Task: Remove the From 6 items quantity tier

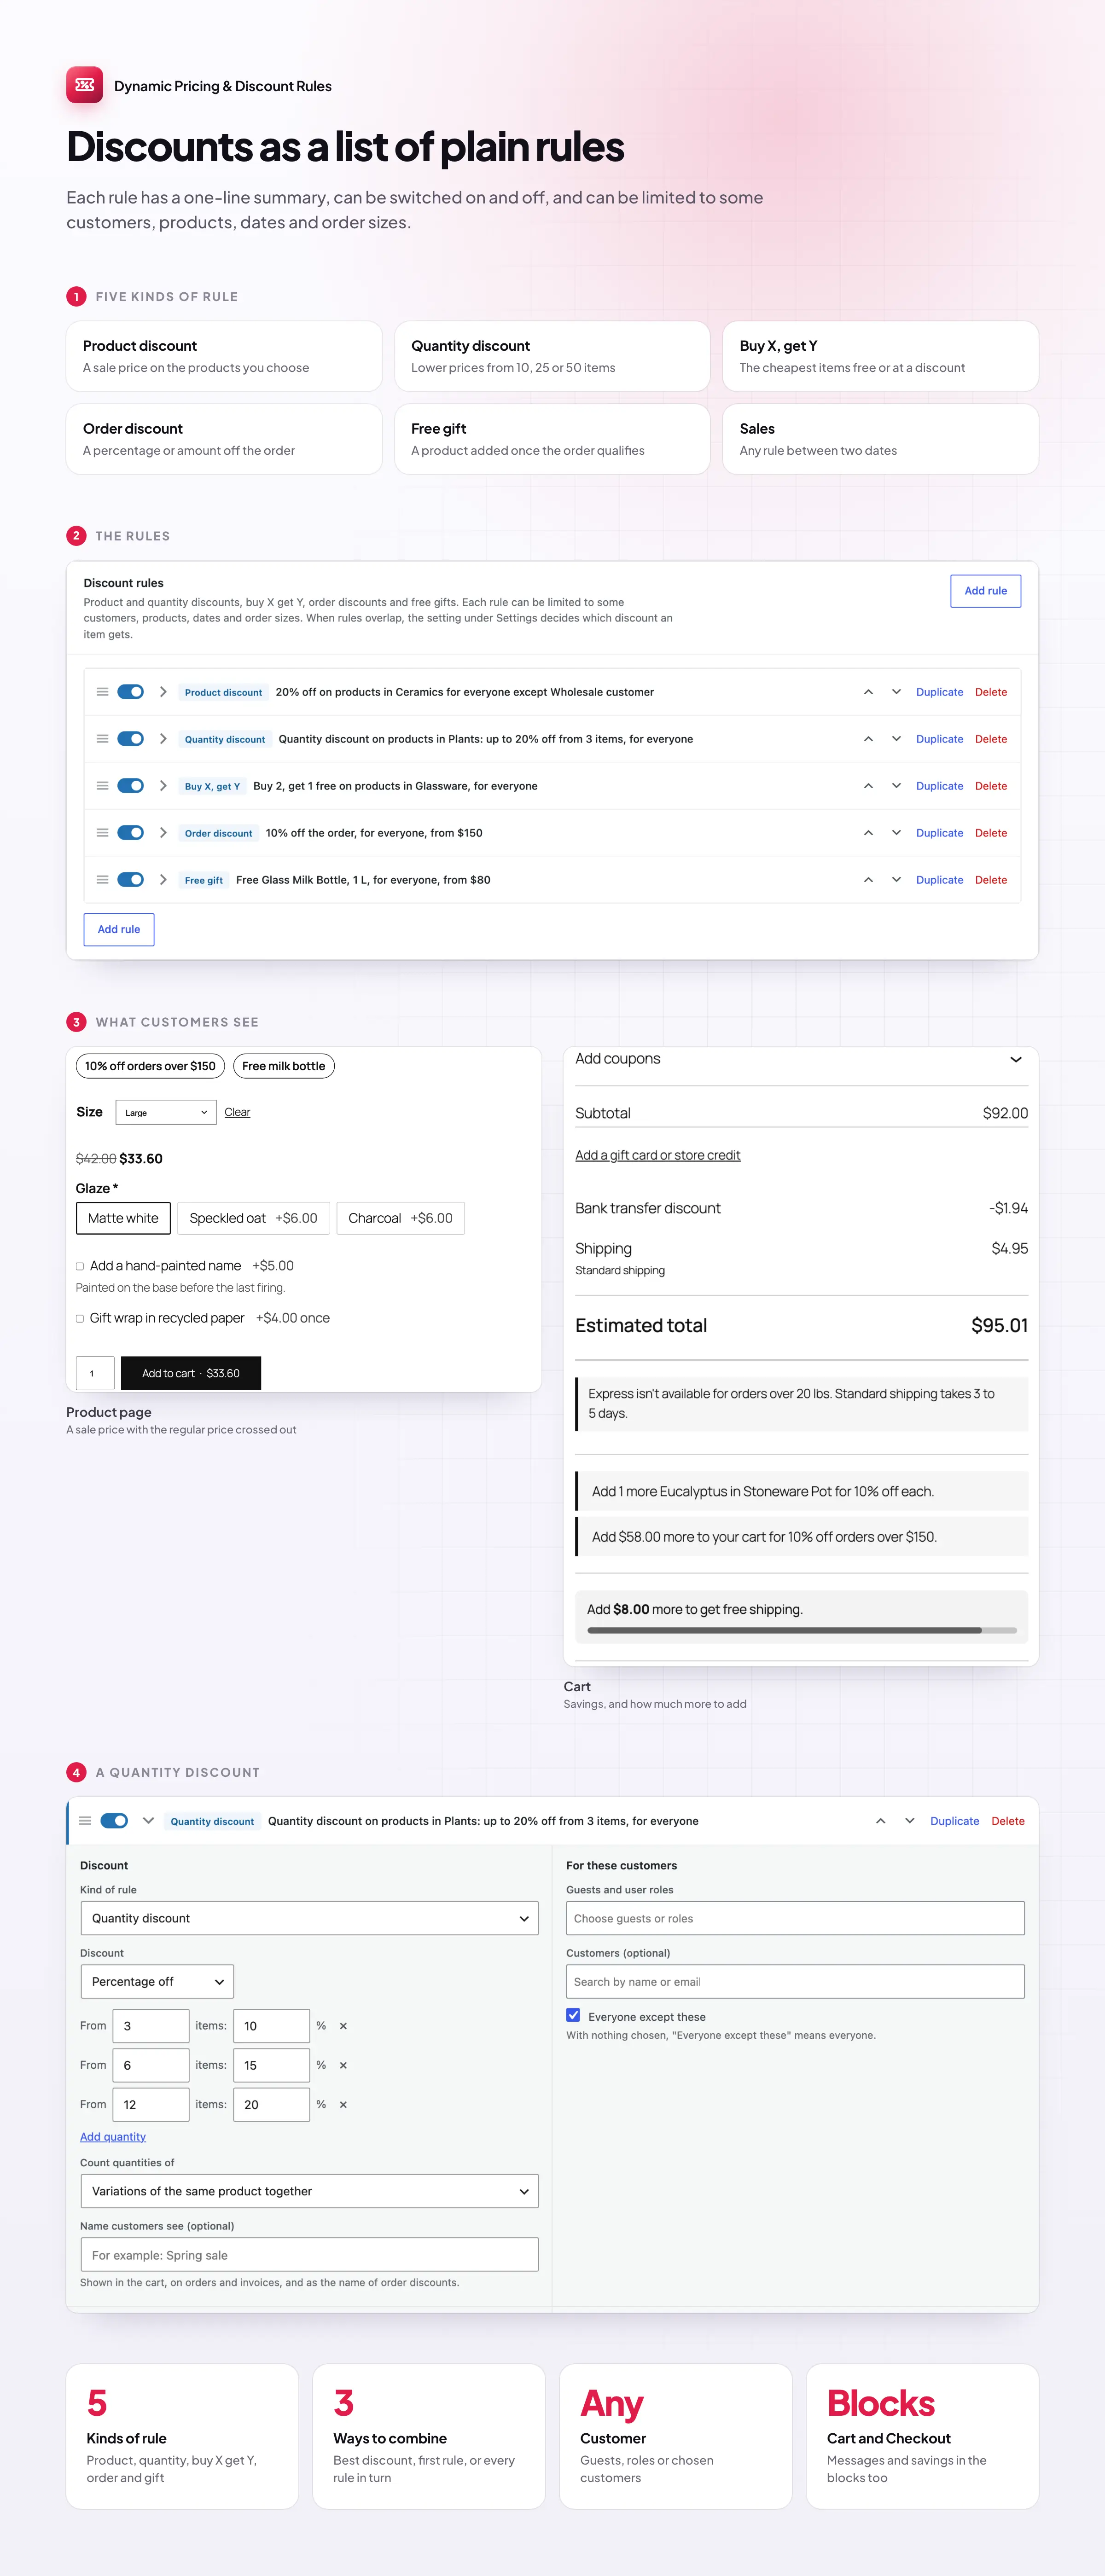Action: [x=343, y=2065]
